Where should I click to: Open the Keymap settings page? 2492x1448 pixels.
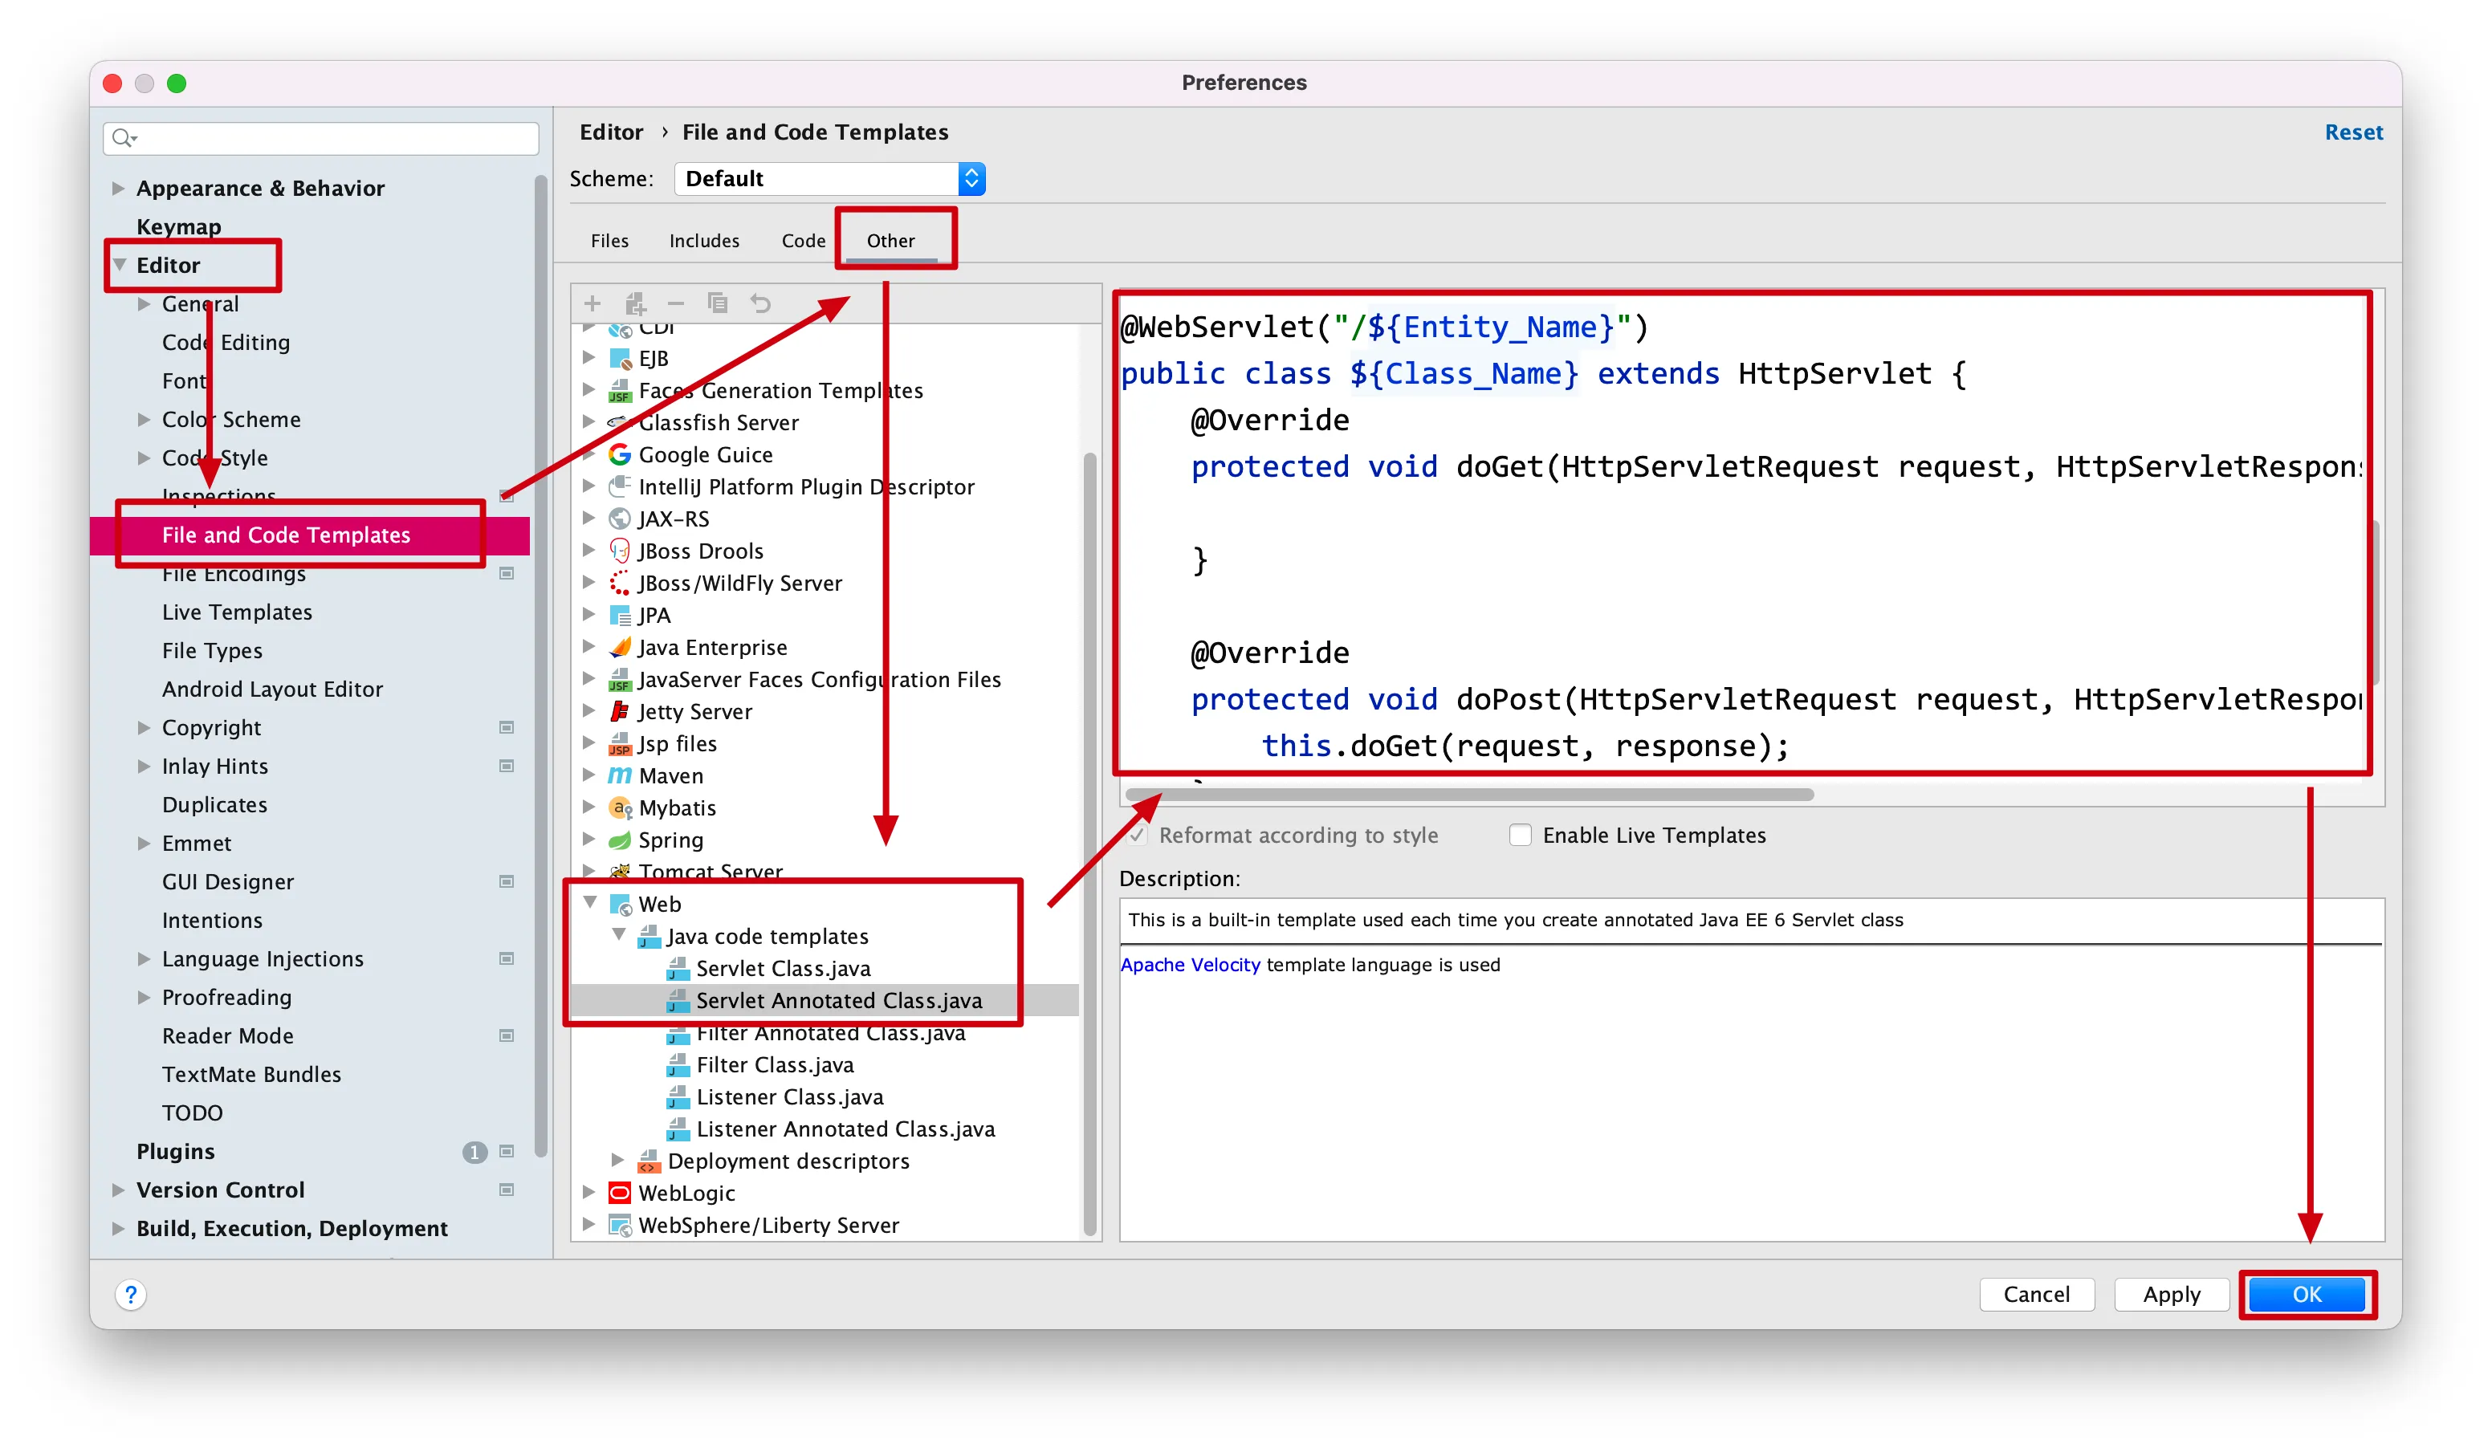[x=179, y=226]
